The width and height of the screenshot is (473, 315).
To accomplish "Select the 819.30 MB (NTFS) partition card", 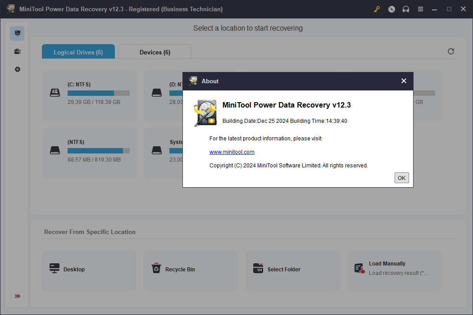I will click(x=89, y=153).
